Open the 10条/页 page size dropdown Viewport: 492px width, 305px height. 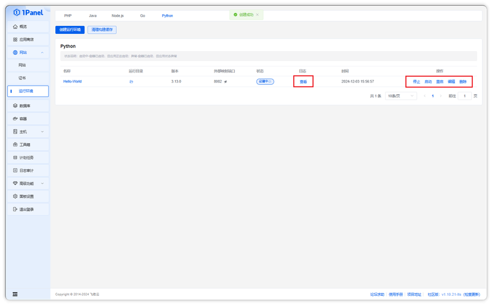pos(401,96)
